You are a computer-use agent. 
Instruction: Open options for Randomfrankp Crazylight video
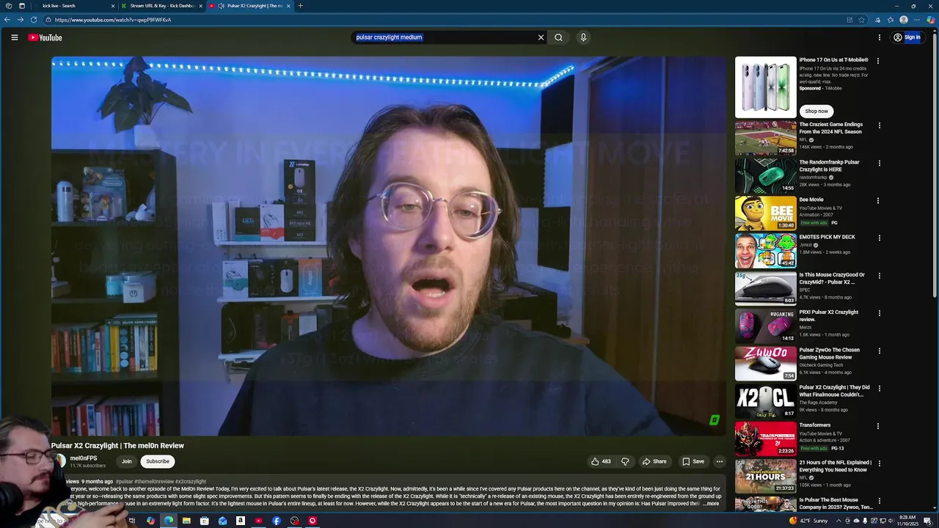879,163
